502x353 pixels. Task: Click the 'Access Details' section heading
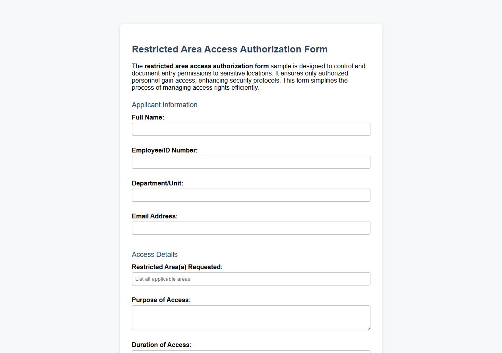coord(154,255)
